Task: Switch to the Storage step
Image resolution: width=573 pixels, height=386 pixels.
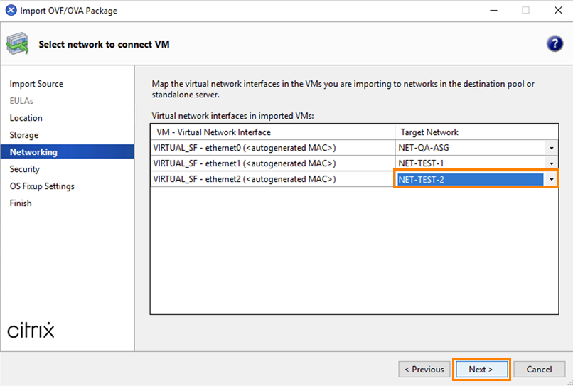Action: click(x=24, y=135)
